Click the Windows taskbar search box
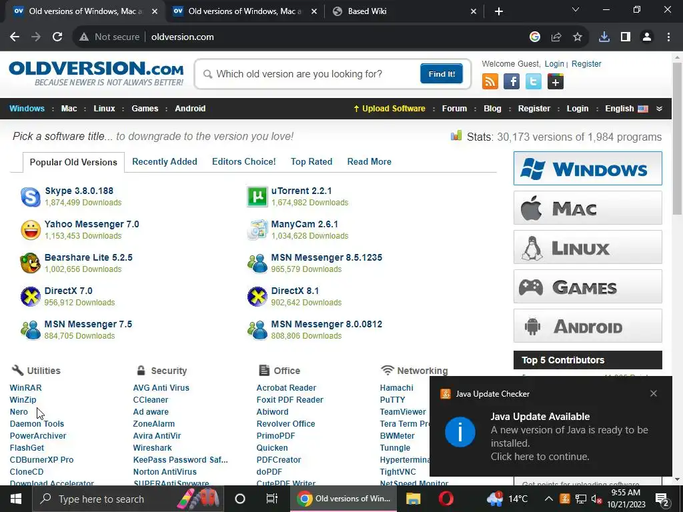This screenshot has width=683, height=512. click(x=128, y=499)
